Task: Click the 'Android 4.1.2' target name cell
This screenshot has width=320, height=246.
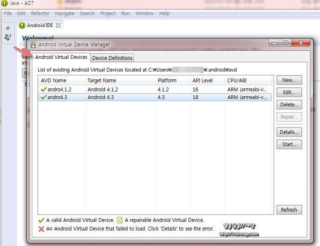Action: point(103,89)
